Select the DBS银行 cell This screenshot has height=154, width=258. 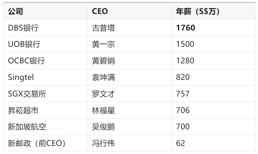click(x=45, y=28)
